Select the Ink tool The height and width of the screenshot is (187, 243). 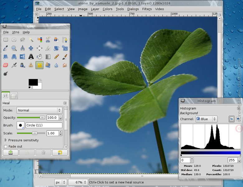tap(22, 65)
